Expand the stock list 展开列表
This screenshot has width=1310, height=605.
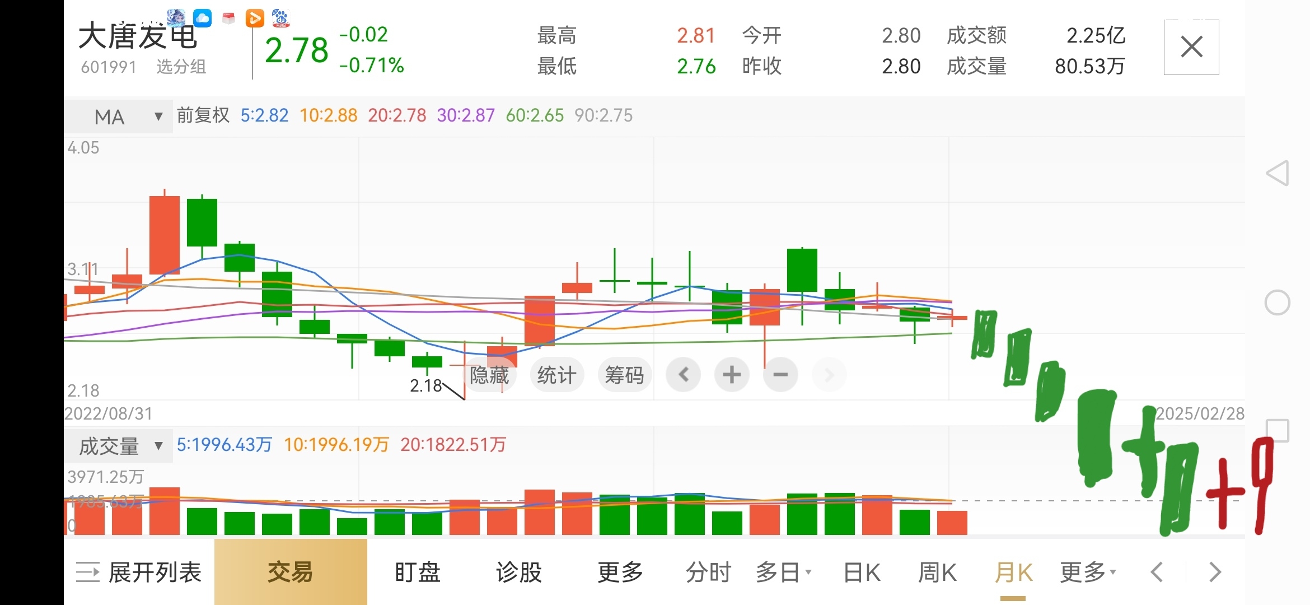139,573
